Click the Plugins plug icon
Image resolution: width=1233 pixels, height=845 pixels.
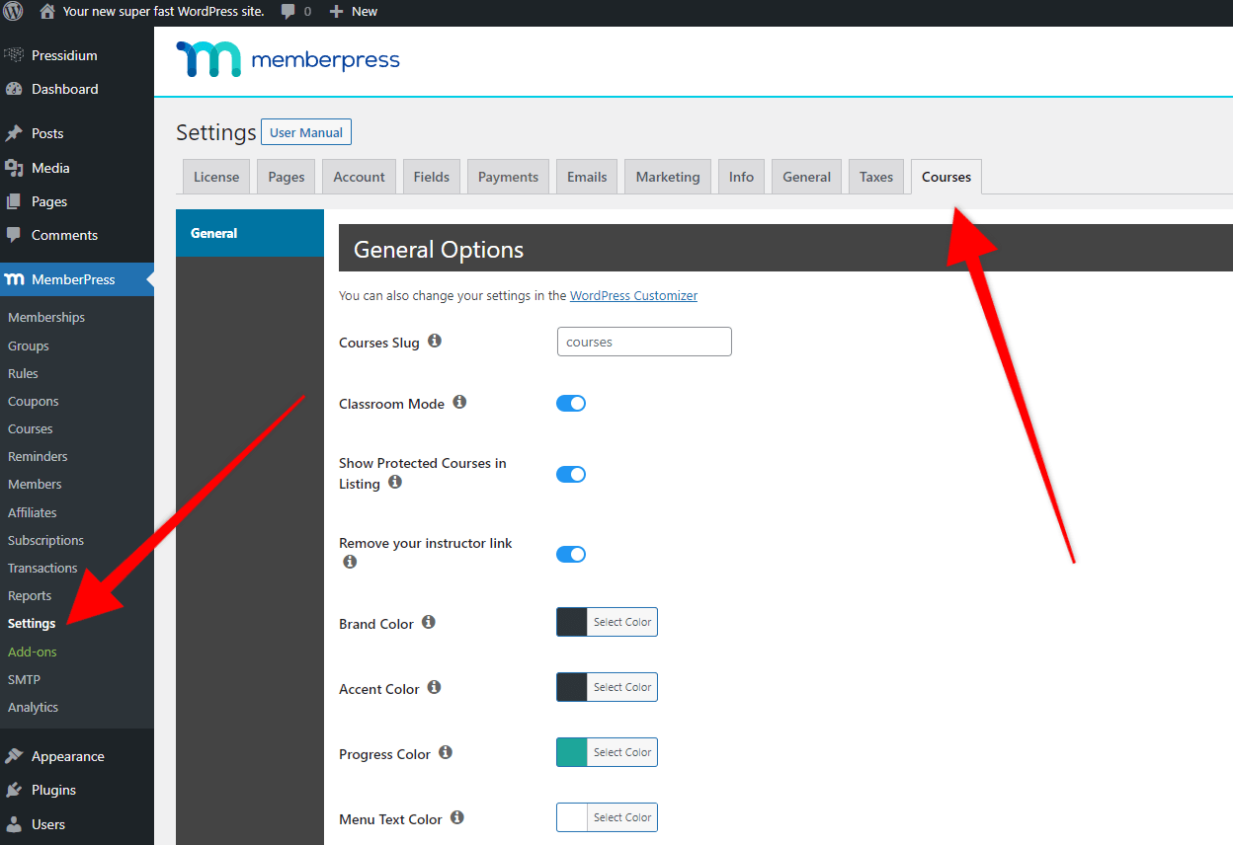point(14,790)
